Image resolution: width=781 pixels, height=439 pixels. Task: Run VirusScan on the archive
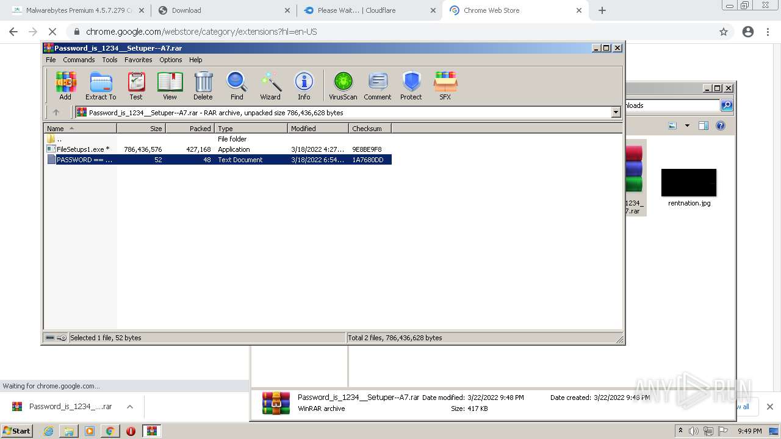(x=343, y=86)
